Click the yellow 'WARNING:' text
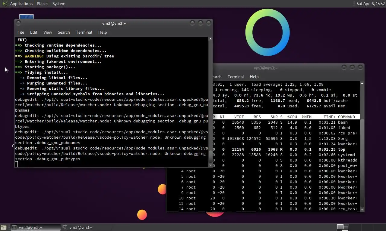This screenshot has height=231, width=386. click(x=34, y=56)
